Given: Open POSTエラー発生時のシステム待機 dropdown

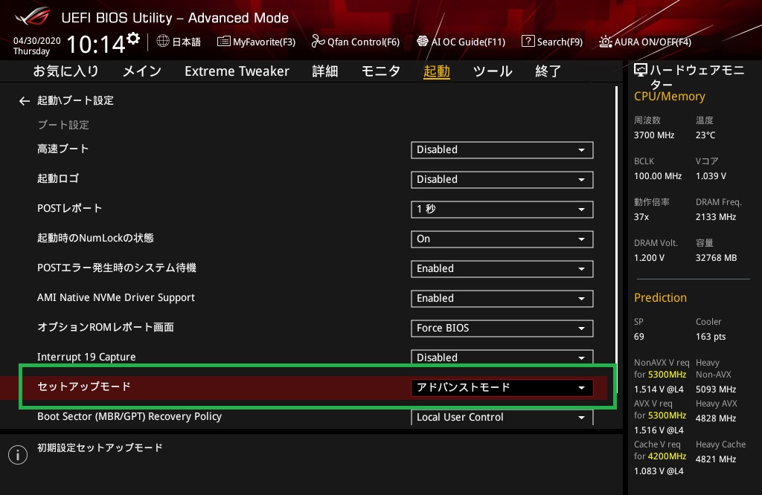Looking at the screenshot, I should click(x=502, y=269).
